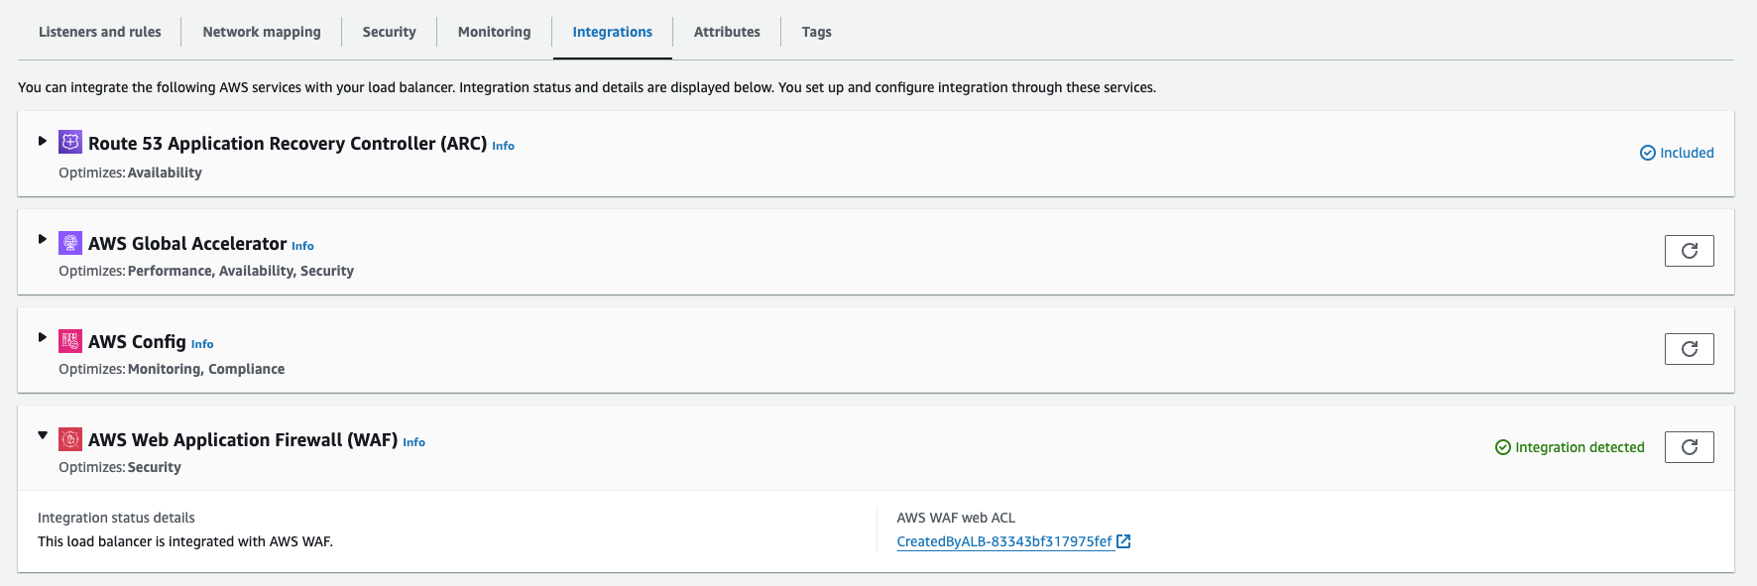
Task: Refresh the AWS WAF integration status
Action: pos(1690,447)
